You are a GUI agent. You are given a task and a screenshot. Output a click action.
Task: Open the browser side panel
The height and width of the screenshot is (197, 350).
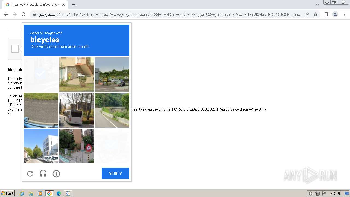pyautogui.click(x=326, y=14)
